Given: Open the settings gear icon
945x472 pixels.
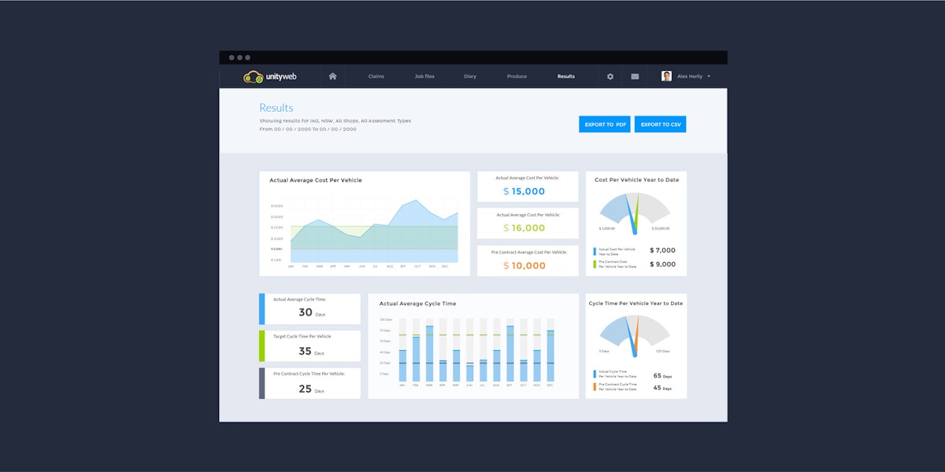Looking at the screenshot, I should [x=610, y=76].
